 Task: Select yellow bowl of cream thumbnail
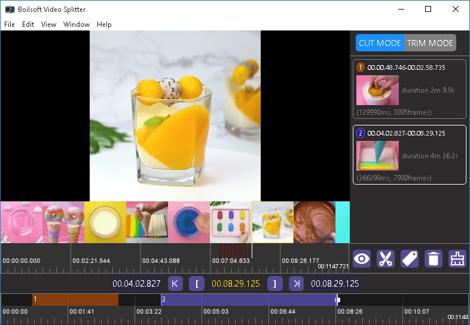[105, 222]
